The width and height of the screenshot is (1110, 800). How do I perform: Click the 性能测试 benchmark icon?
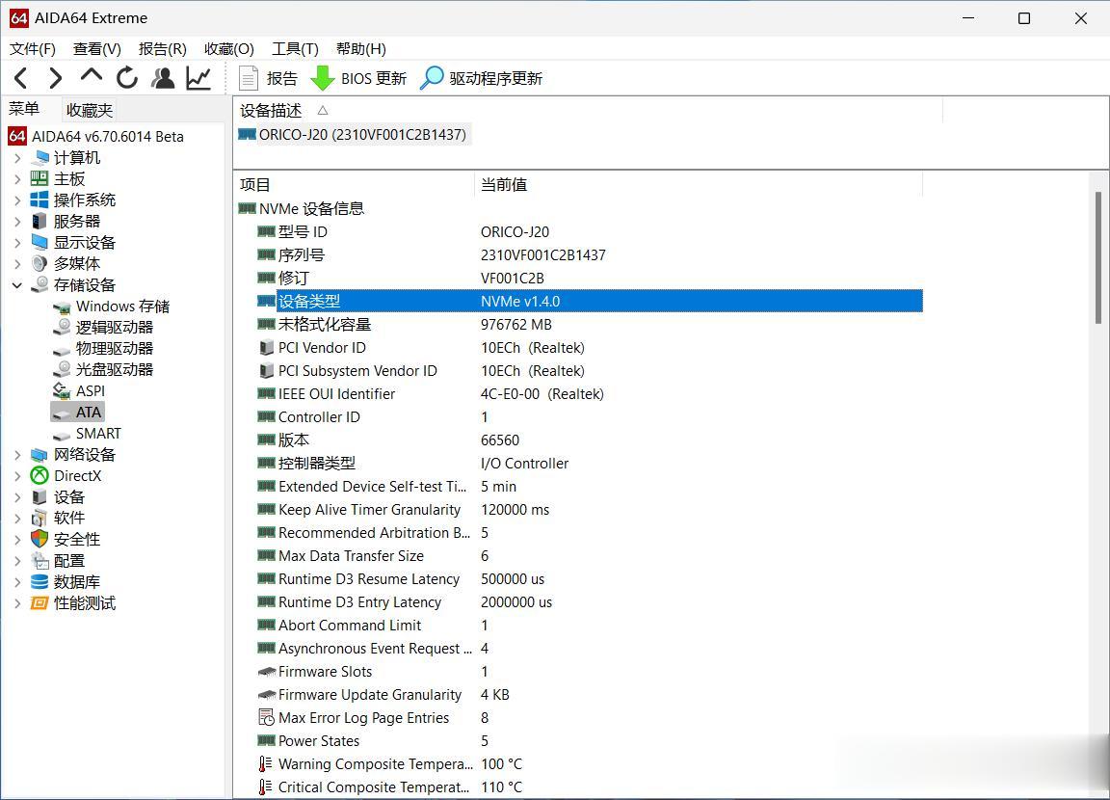[x=40, y=602]
